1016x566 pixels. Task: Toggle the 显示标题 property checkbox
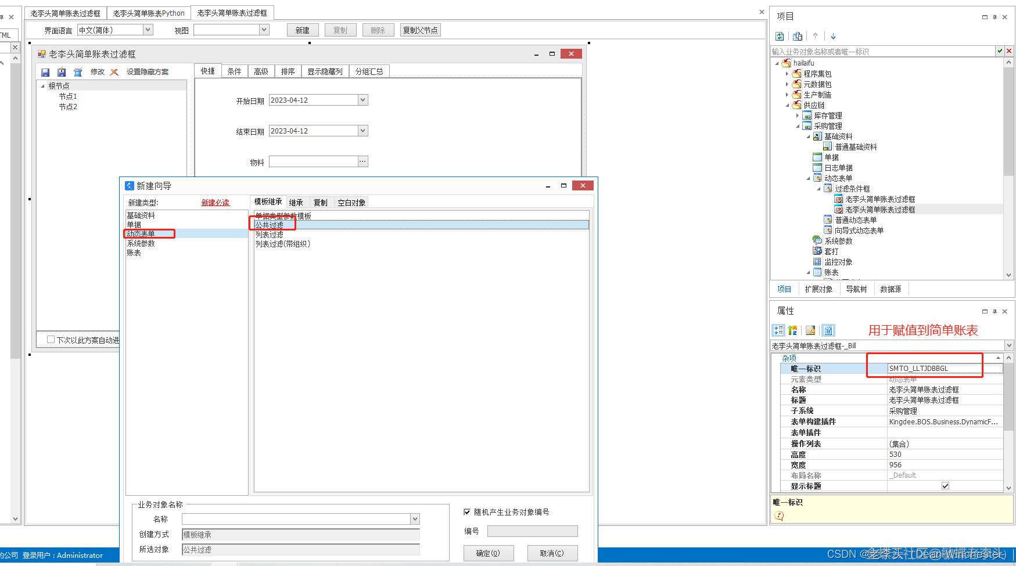[x=945, y=486]
